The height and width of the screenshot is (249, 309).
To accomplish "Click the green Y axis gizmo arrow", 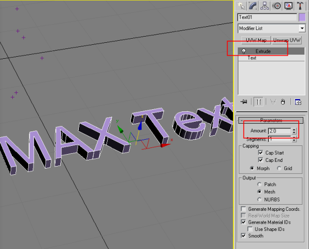I will click(x=120, y=129).
